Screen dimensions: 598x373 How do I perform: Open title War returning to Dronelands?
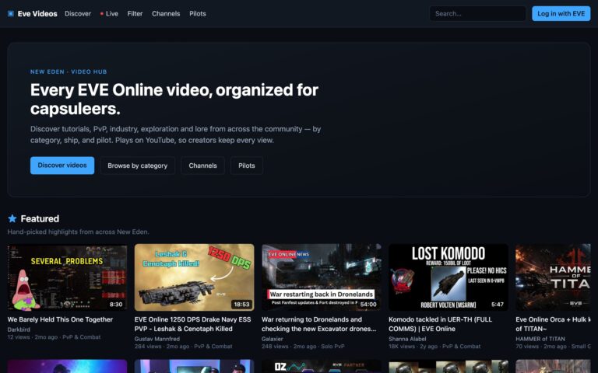point(318,324)
